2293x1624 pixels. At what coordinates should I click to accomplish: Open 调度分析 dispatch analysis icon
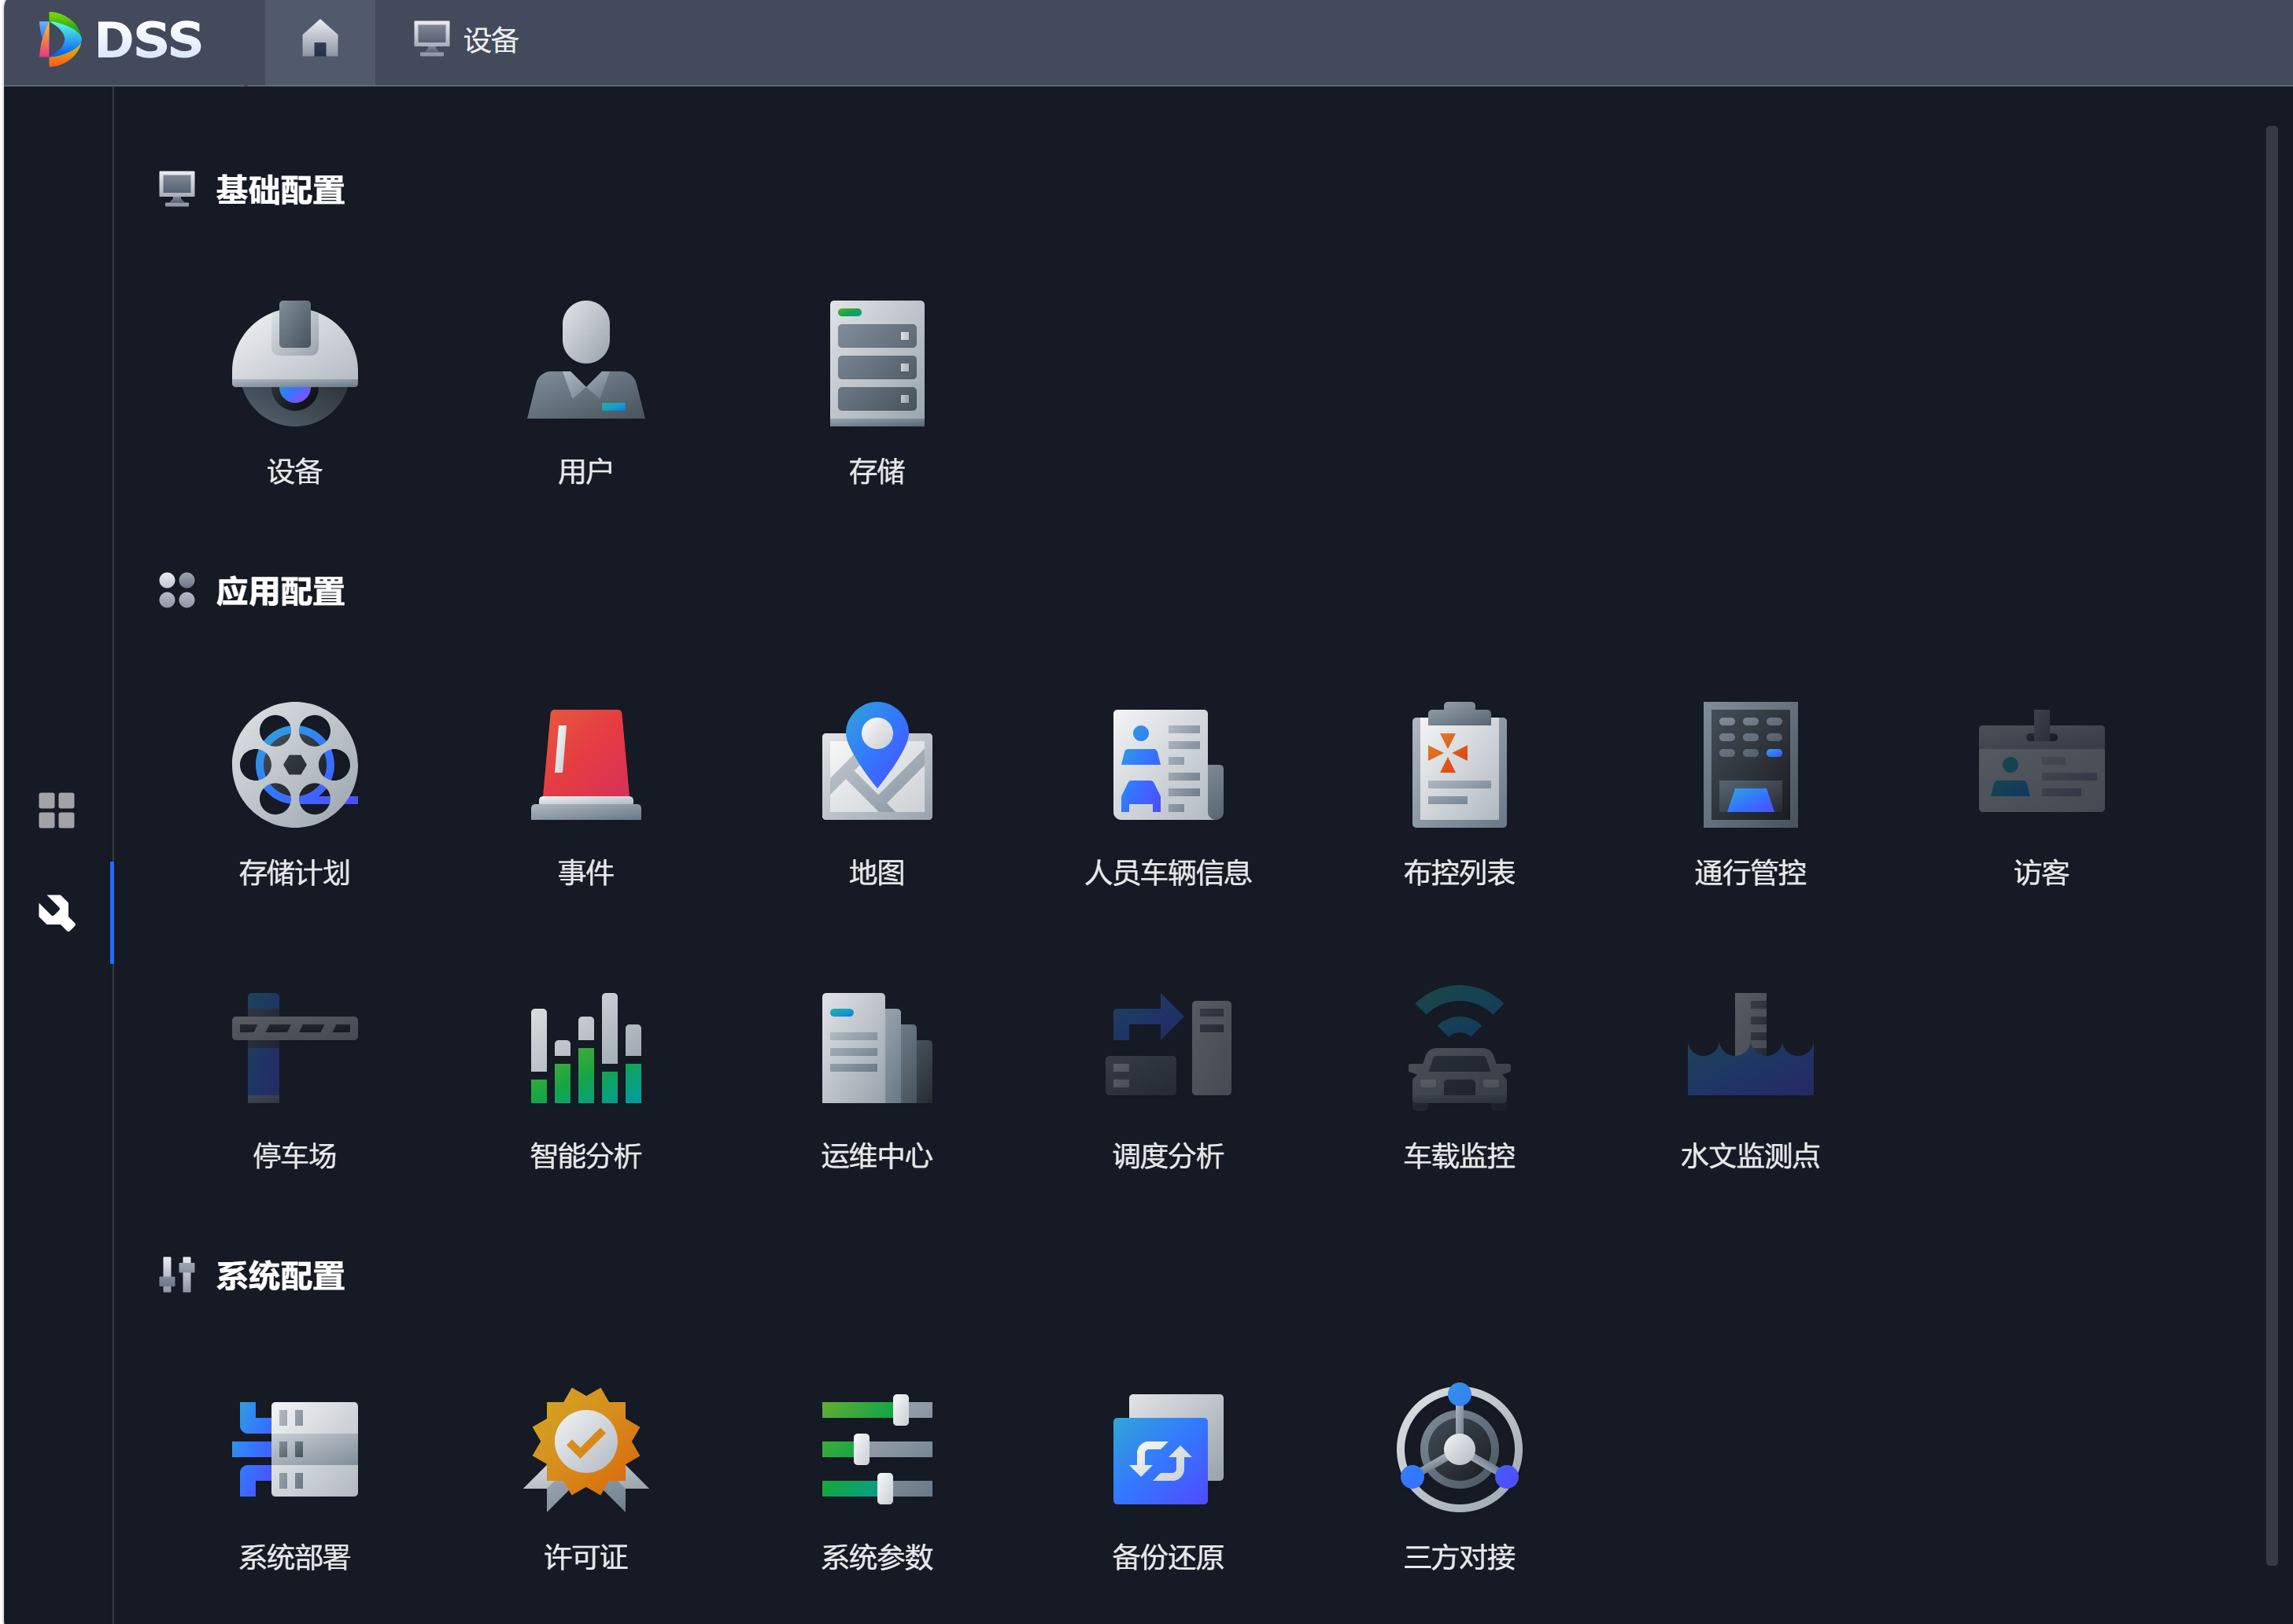pos(1168,1045)
